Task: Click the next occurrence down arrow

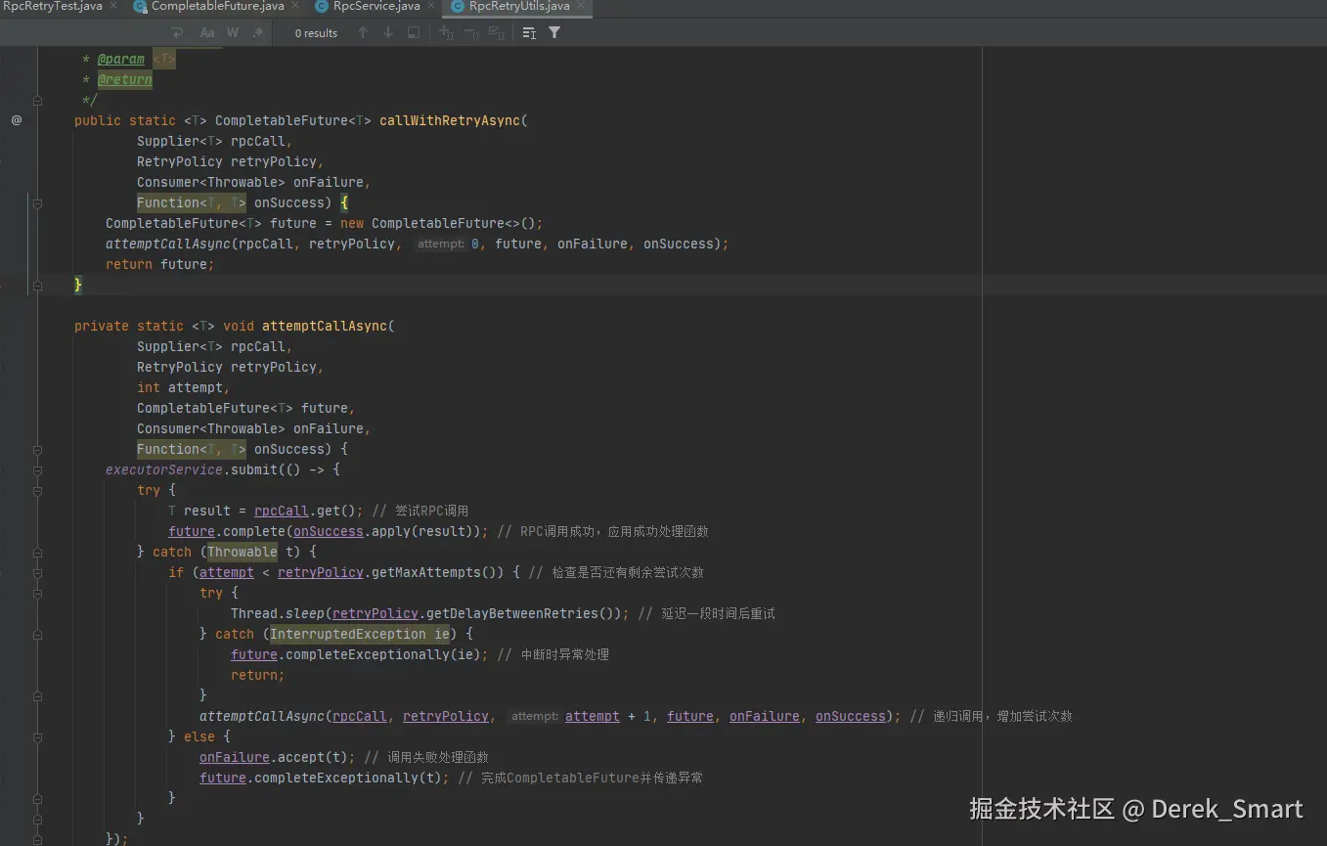Action: [x=387, y=32]
